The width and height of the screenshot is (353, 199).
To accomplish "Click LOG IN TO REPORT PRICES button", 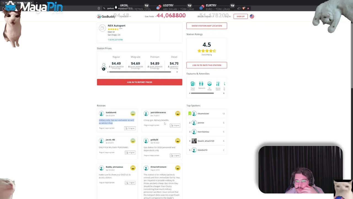I will pos(140,82).
